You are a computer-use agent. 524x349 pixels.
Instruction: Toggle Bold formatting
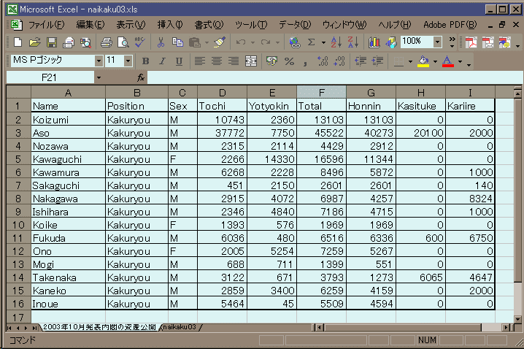pos(145,61)
